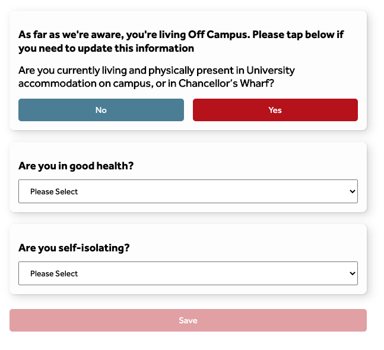Viewport: 384px width, 350px height.
Task: Click 'Please Select' text under self-isolating
Action: (x=54, y=273)
